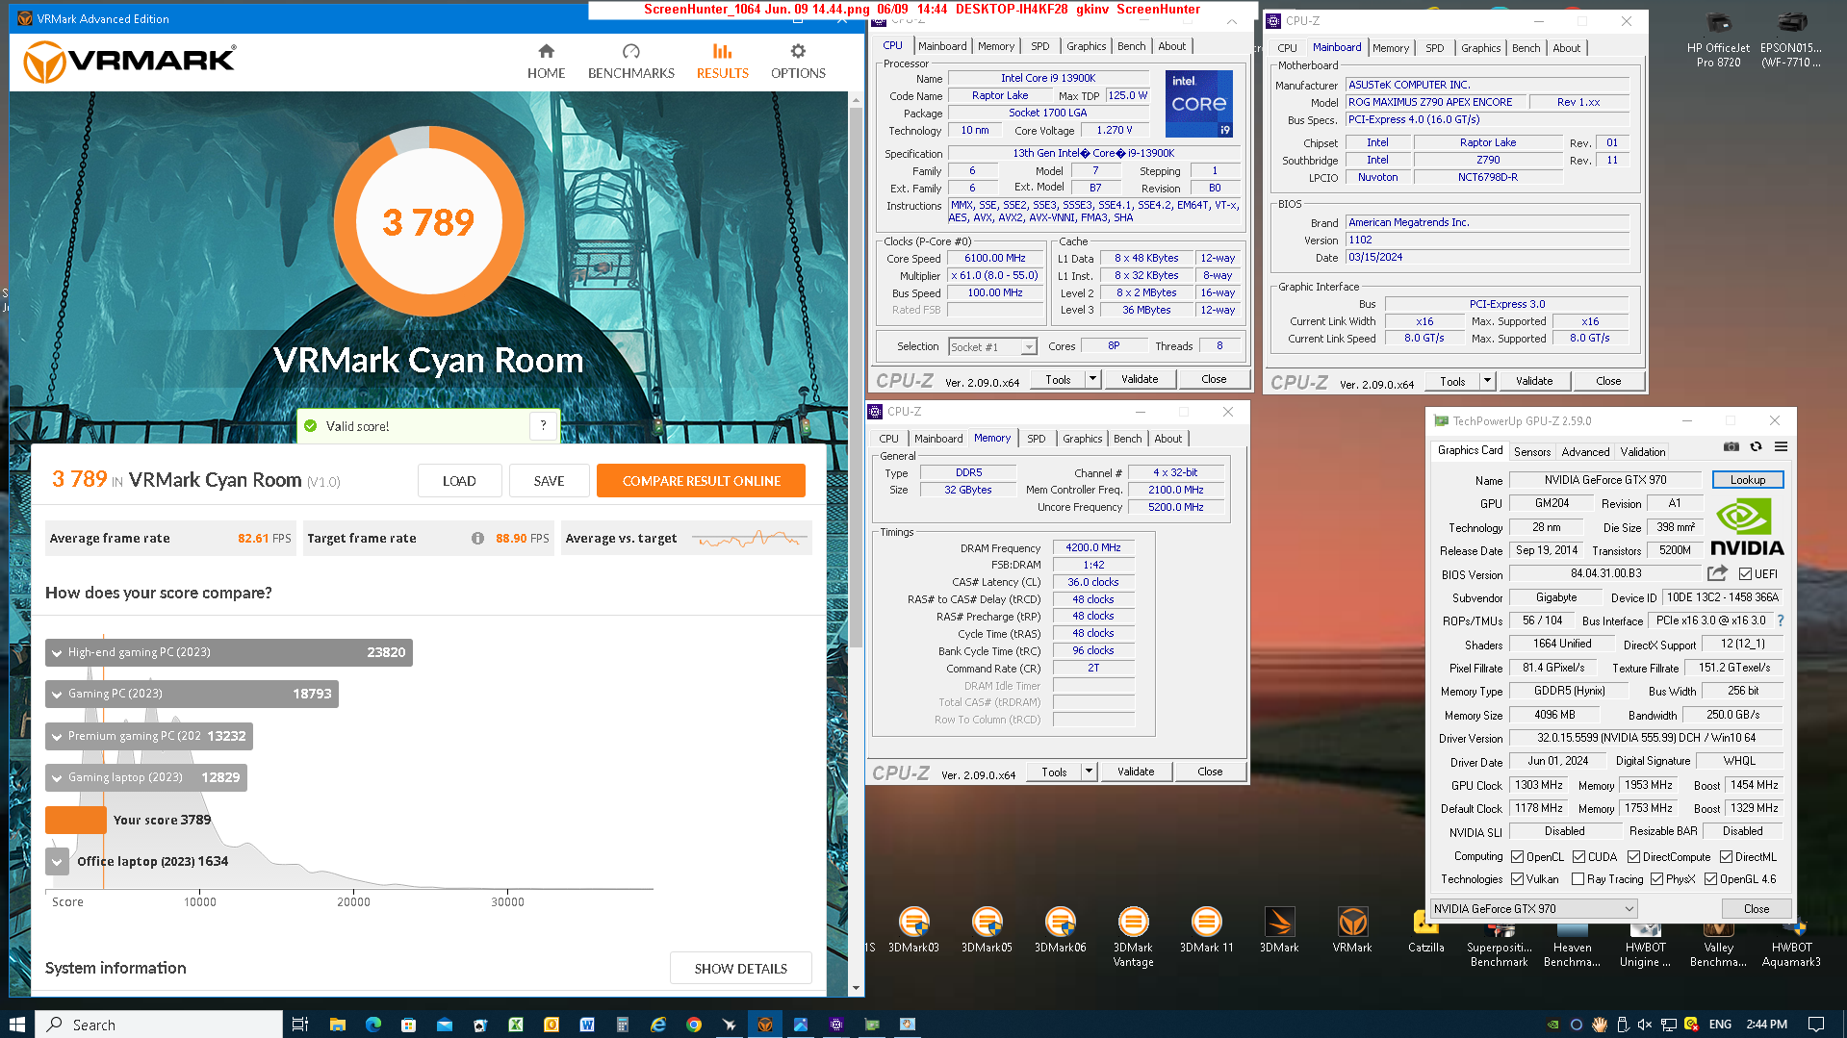Open GPU-Z hamburger menu
Image resolution: width=1847 pixels, height=1038 pixels.
point(1781,446)
